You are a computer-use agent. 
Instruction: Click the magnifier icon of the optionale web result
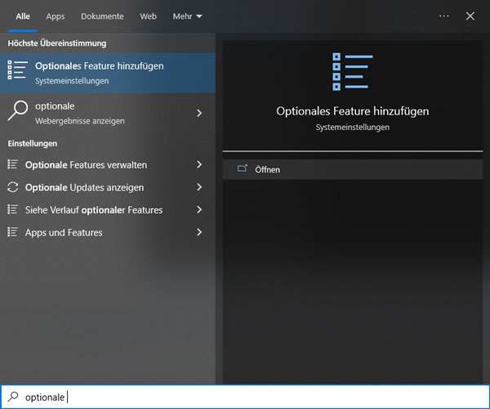18,112
